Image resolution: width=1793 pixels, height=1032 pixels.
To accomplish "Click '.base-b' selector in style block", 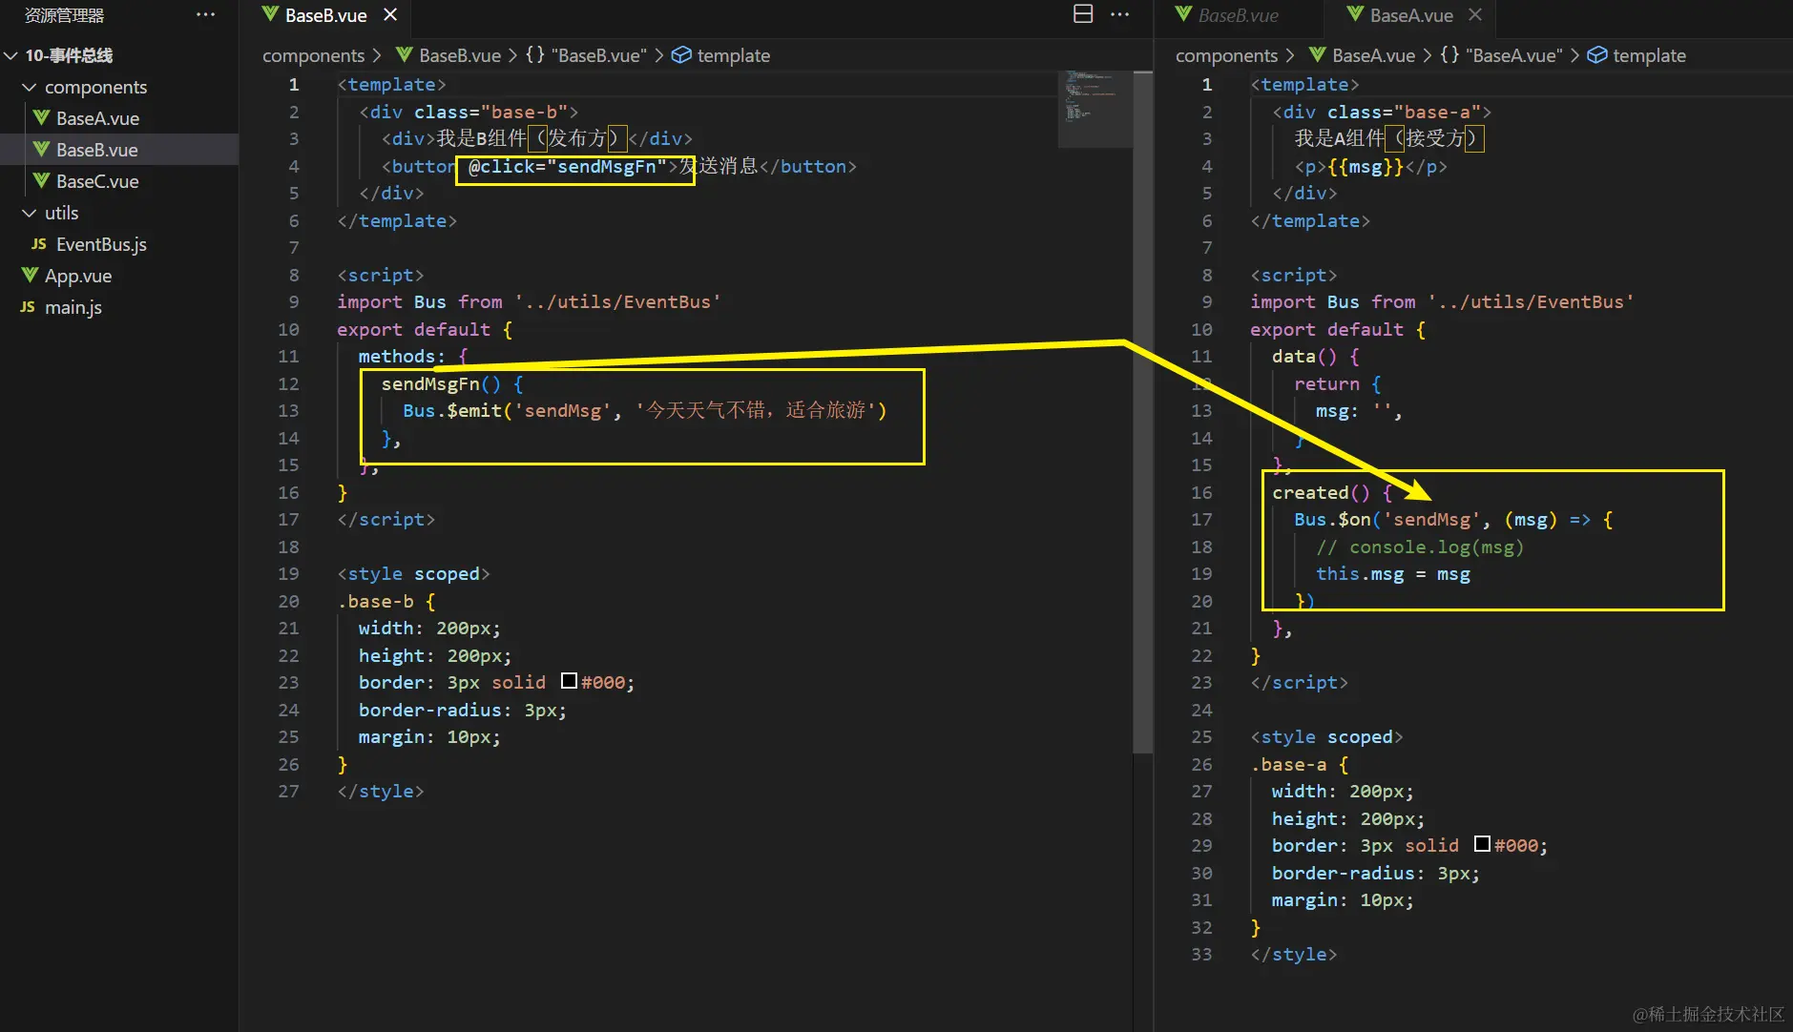I will (376, 601).
